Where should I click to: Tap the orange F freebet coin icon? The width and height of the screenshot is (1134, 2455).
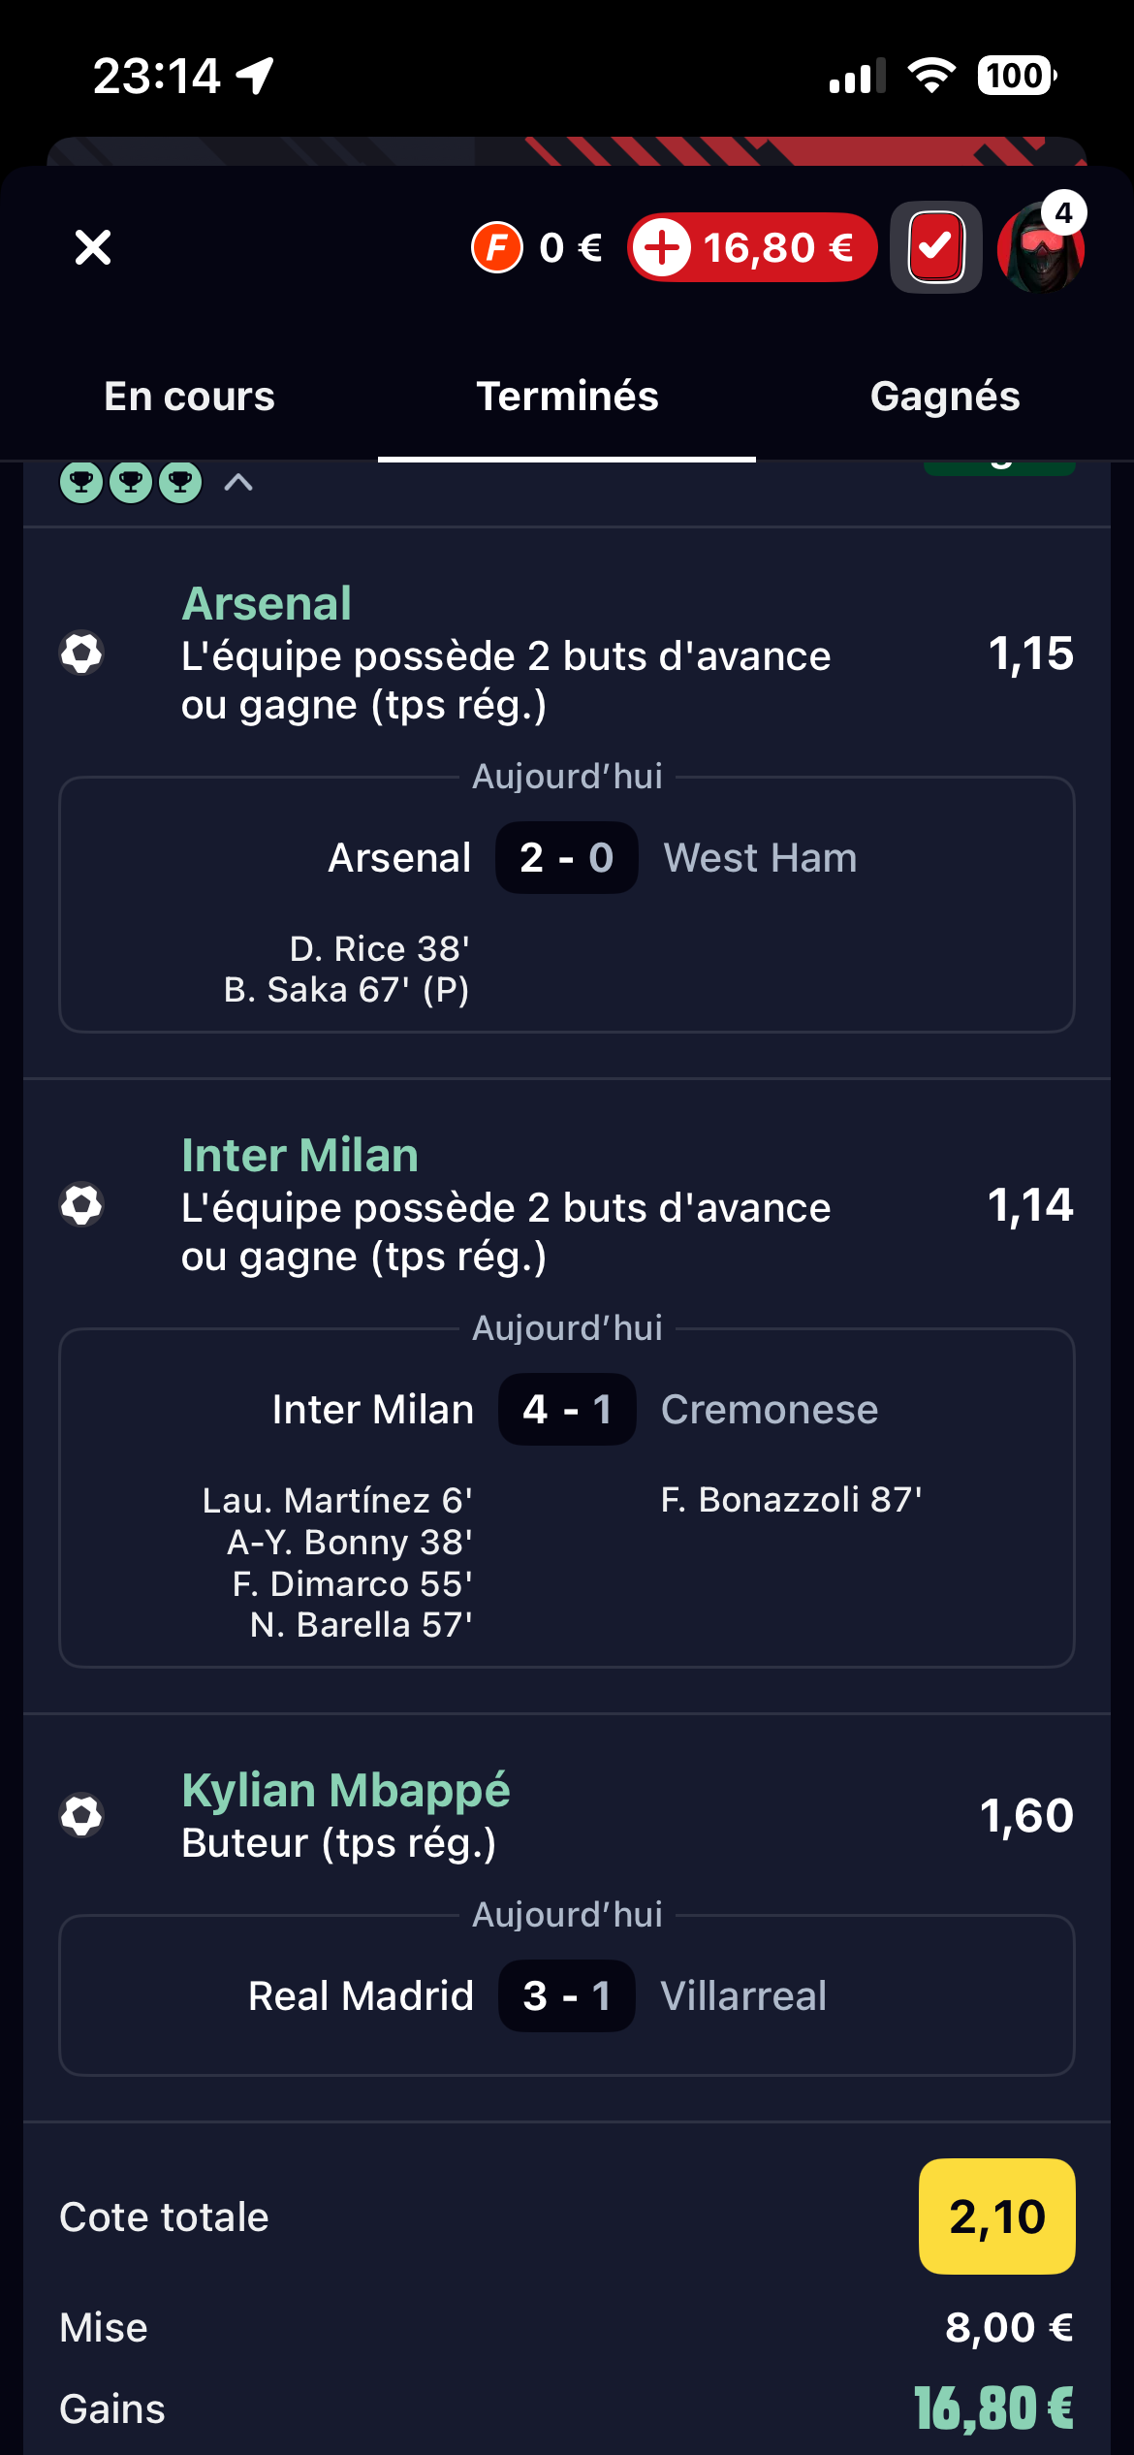tap(497, 247)
